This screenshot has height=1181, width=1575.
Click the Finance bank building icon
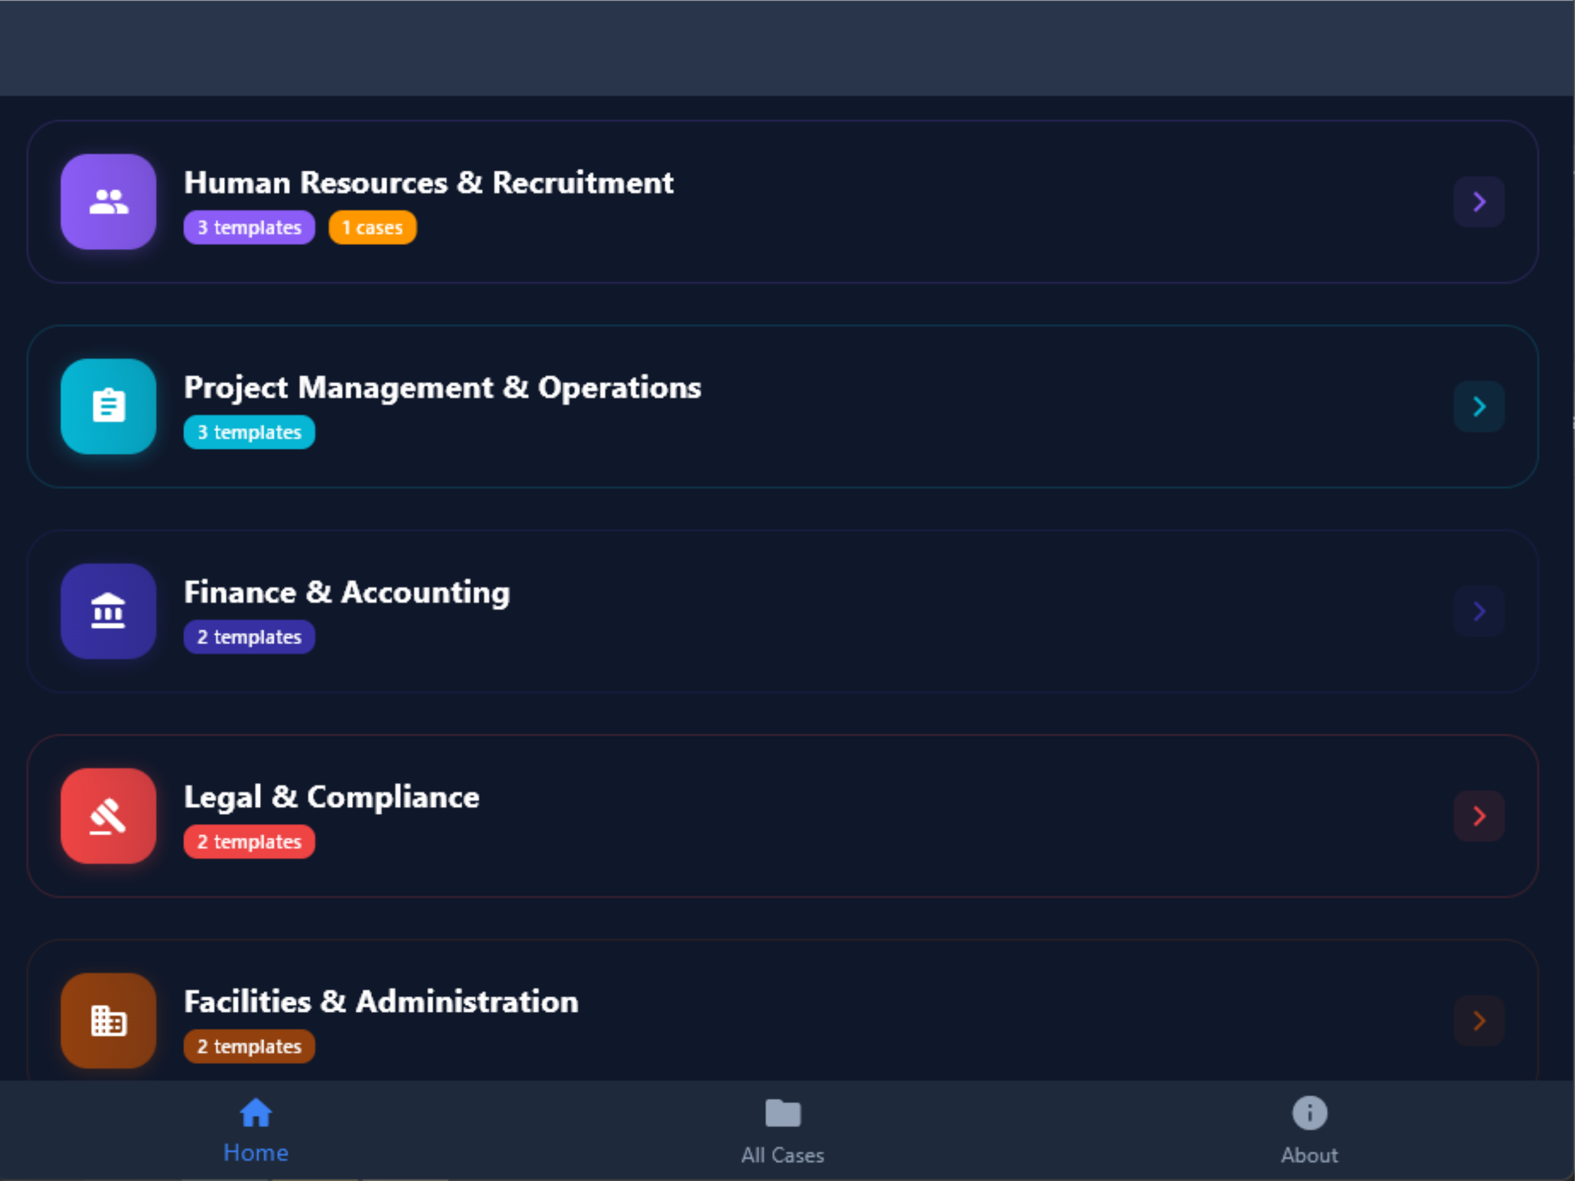click(108, 611)
